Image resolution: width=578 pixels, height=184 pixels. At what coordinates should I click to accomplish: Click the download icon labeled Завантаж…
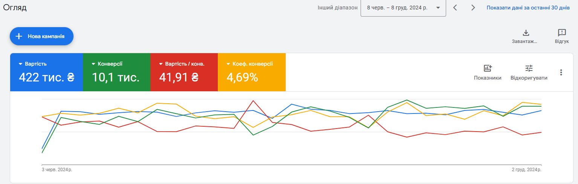click(x=526, y=33)
